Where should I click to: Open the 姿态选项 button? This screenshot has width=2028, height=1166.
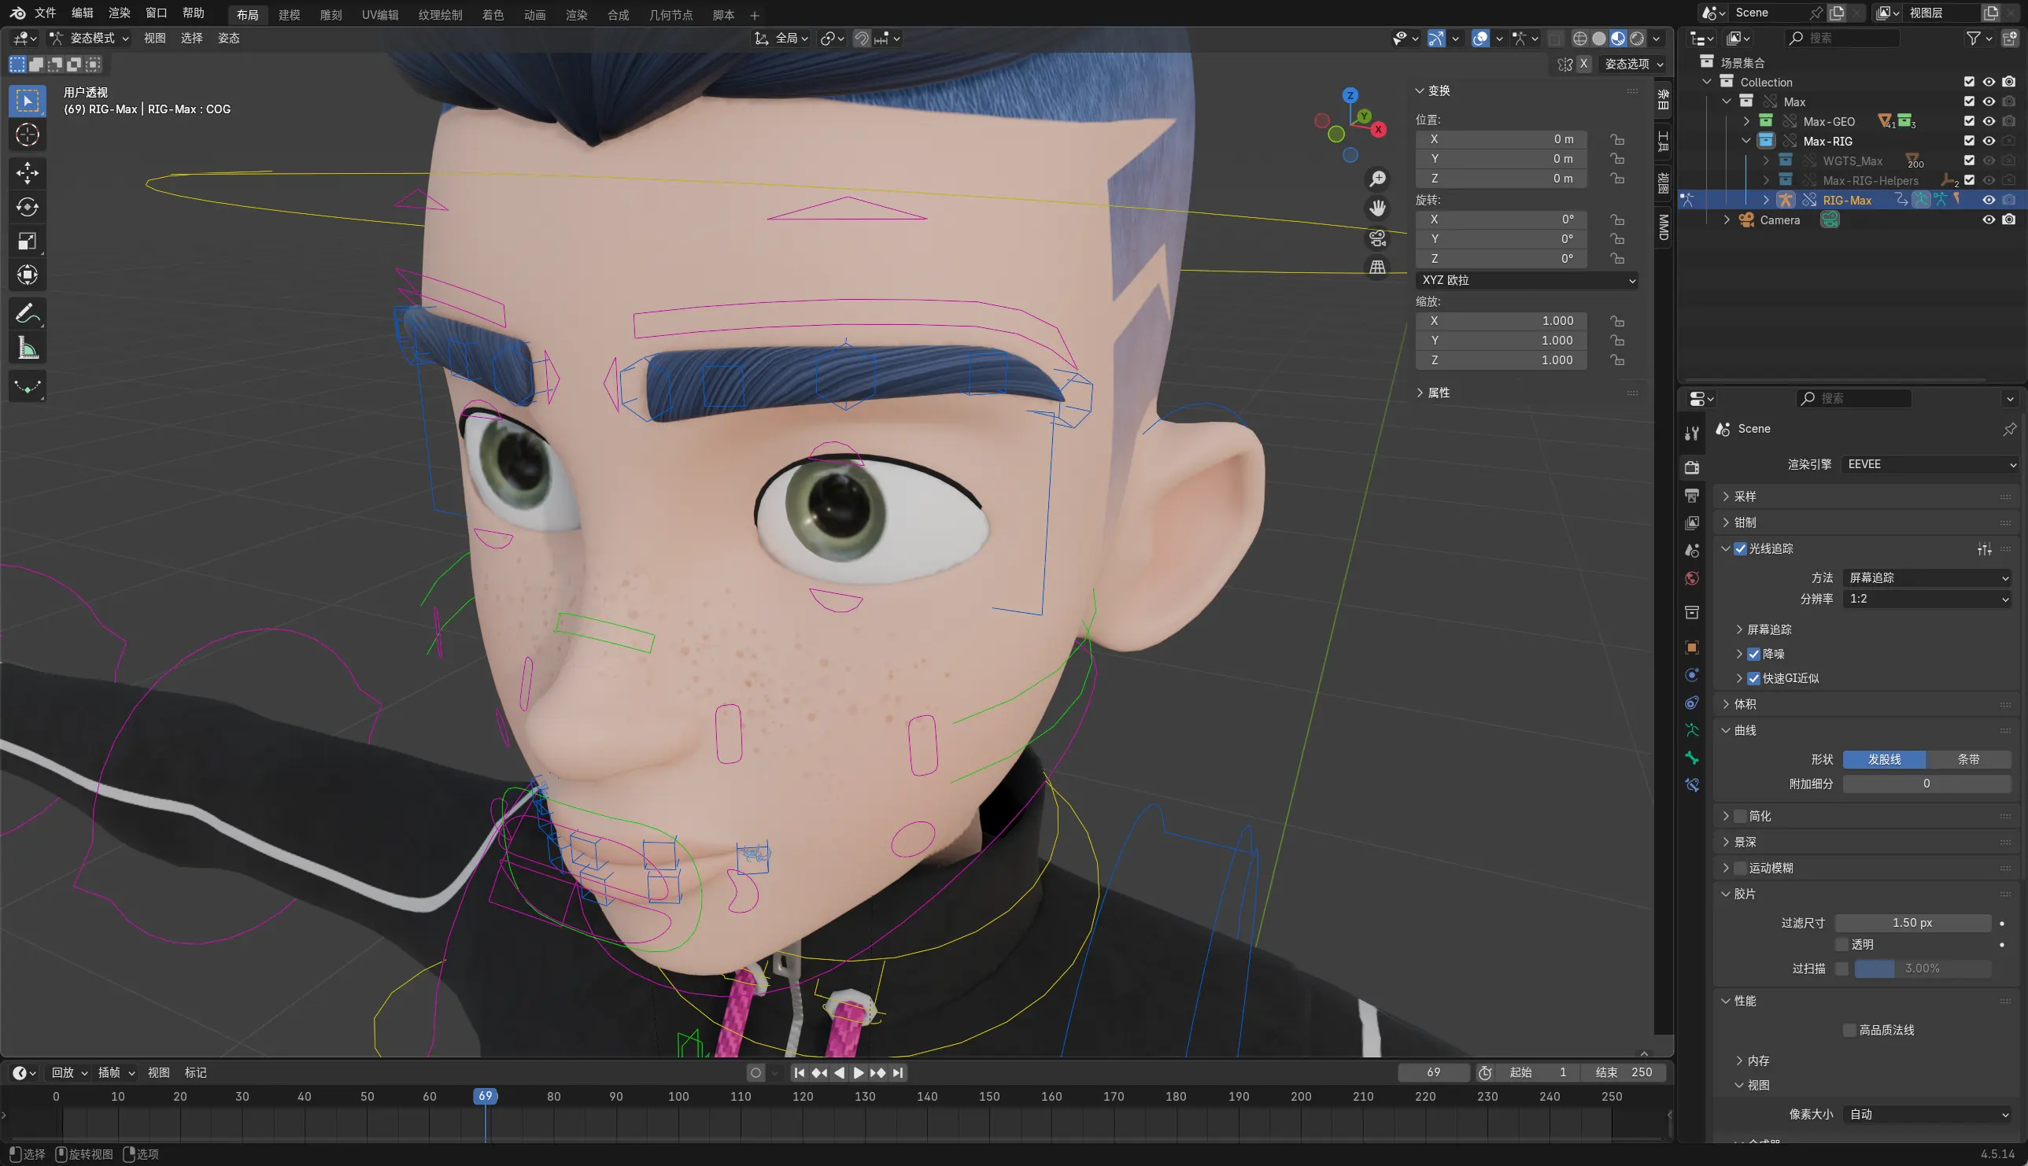click(x=1634, y=64)
